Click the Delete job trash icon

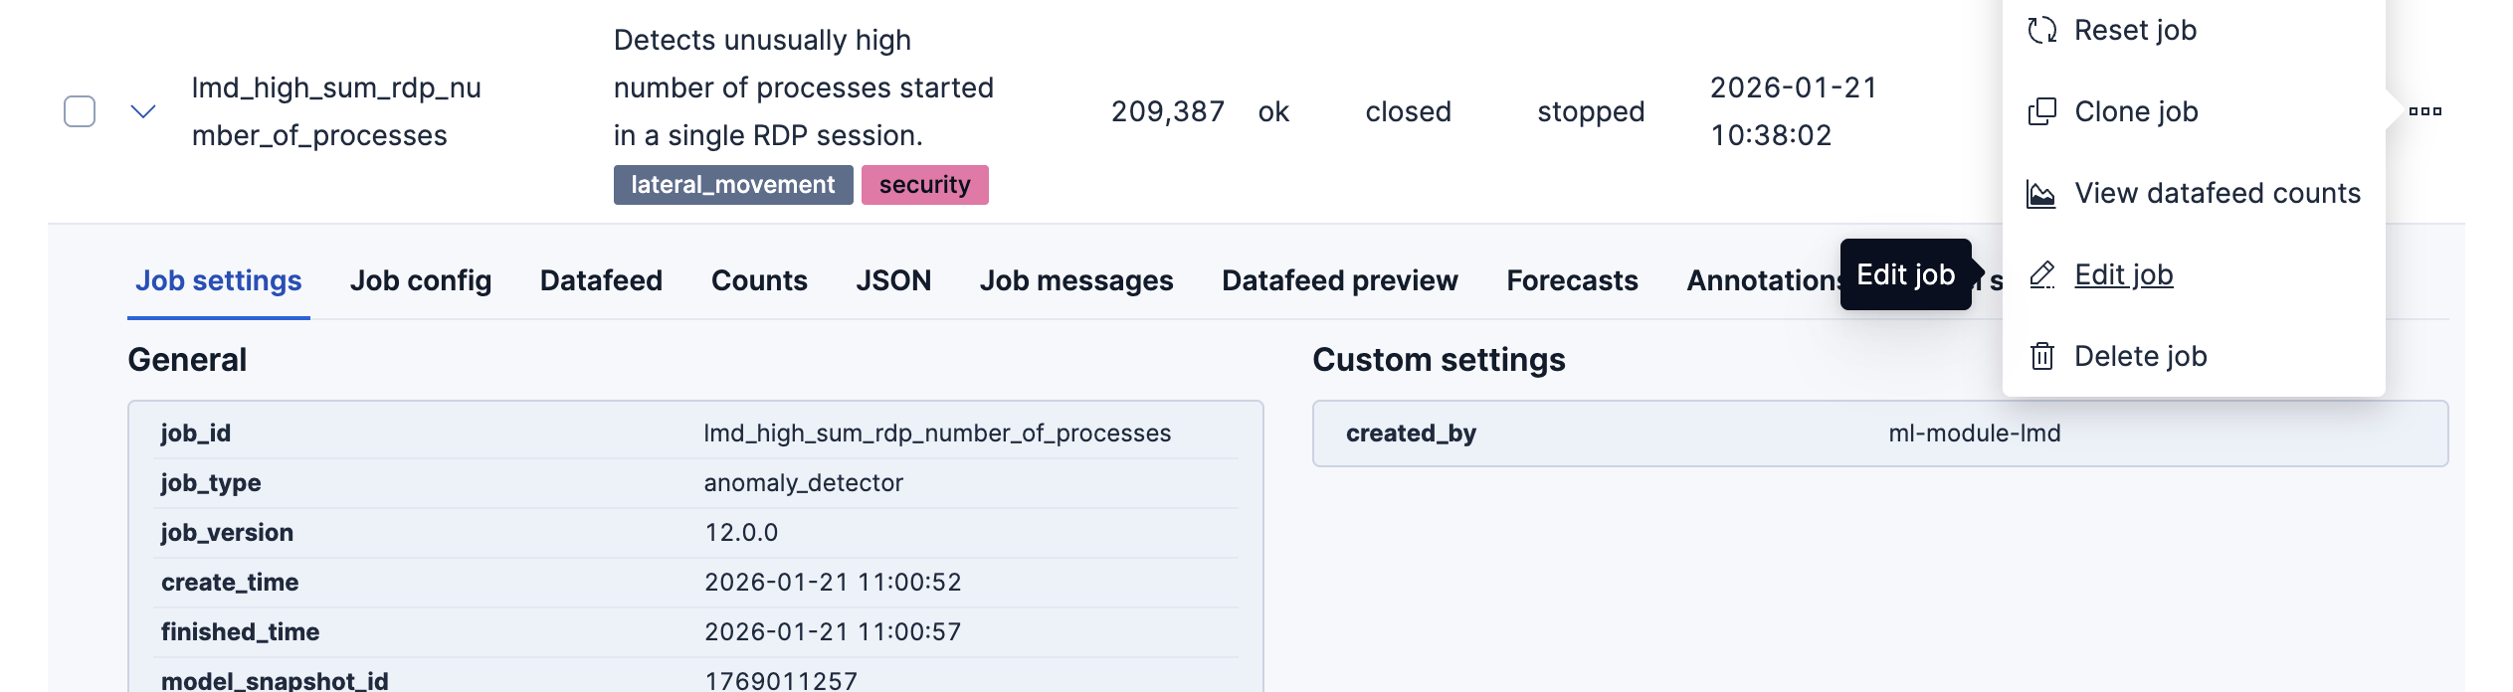click(x=2041, y=356)
